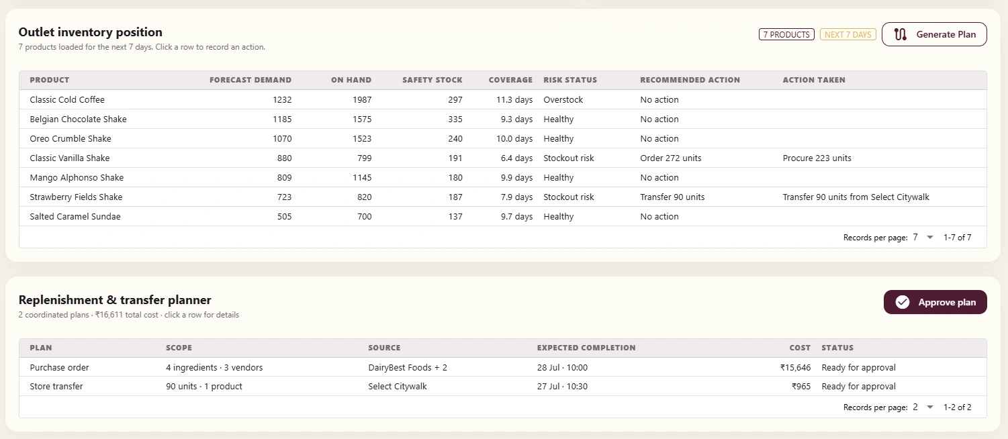This screenshot has width=1008, height=439.
Task: Click the route icon in Generate Plan button
Action: (x=901, y=34)
